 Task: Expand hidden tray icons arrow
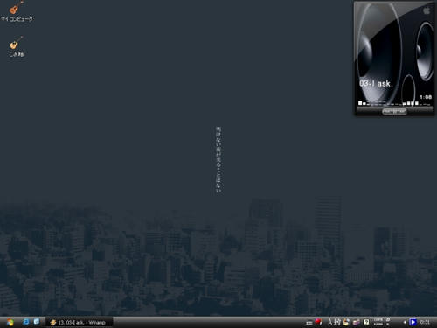point(405,322)
